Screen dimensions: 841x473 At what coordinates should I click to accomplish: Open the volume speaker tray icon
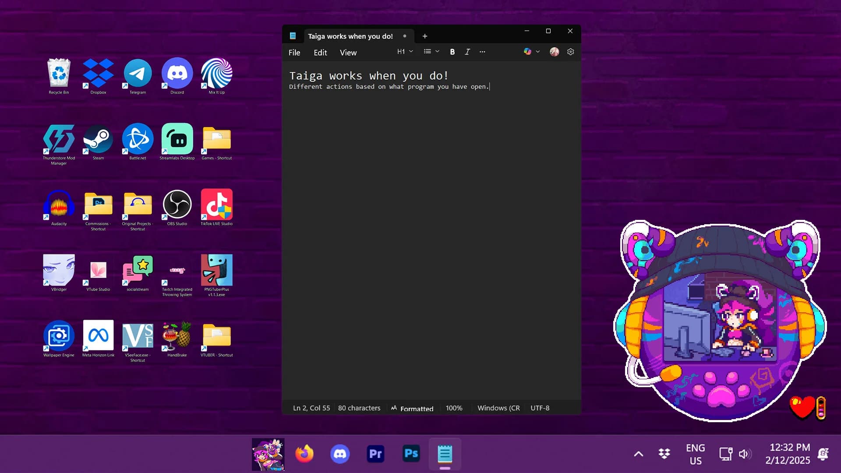(x=745, y=454)
